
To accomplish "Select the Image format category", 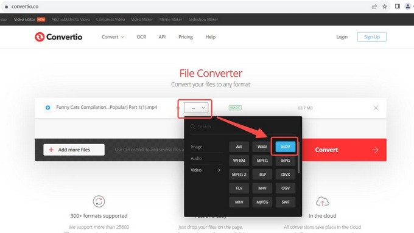I will [x=197, y=147].
